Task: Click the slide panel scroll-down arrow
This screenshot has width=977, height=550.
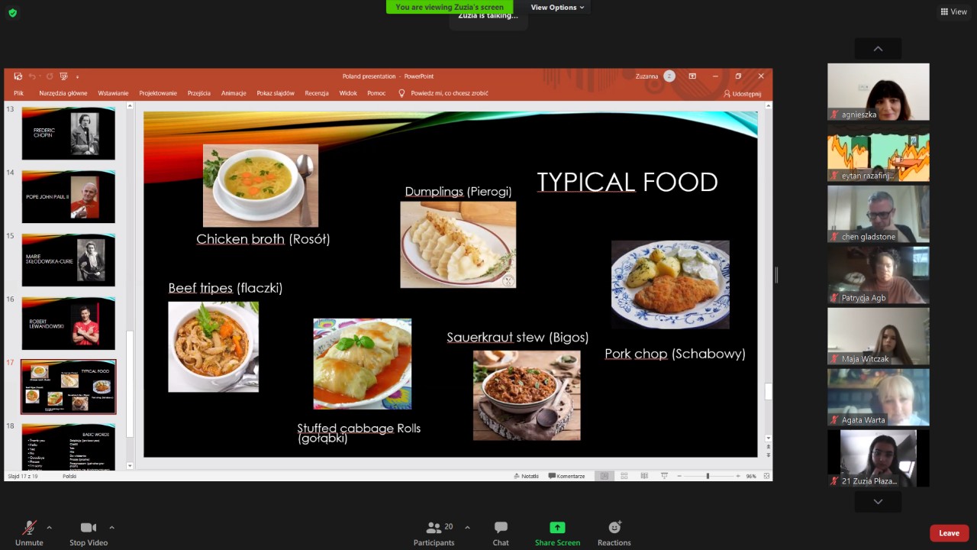Action: pyautogui.click(x=130, y=465)
